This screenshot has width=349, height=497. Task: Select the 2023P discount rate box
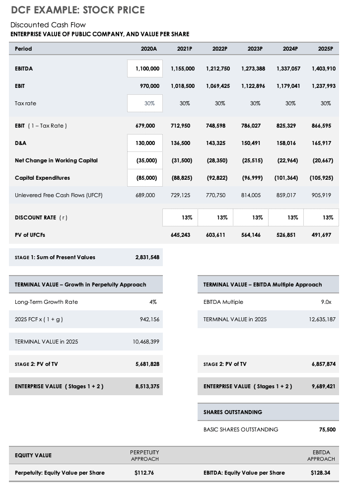point(251,217)
